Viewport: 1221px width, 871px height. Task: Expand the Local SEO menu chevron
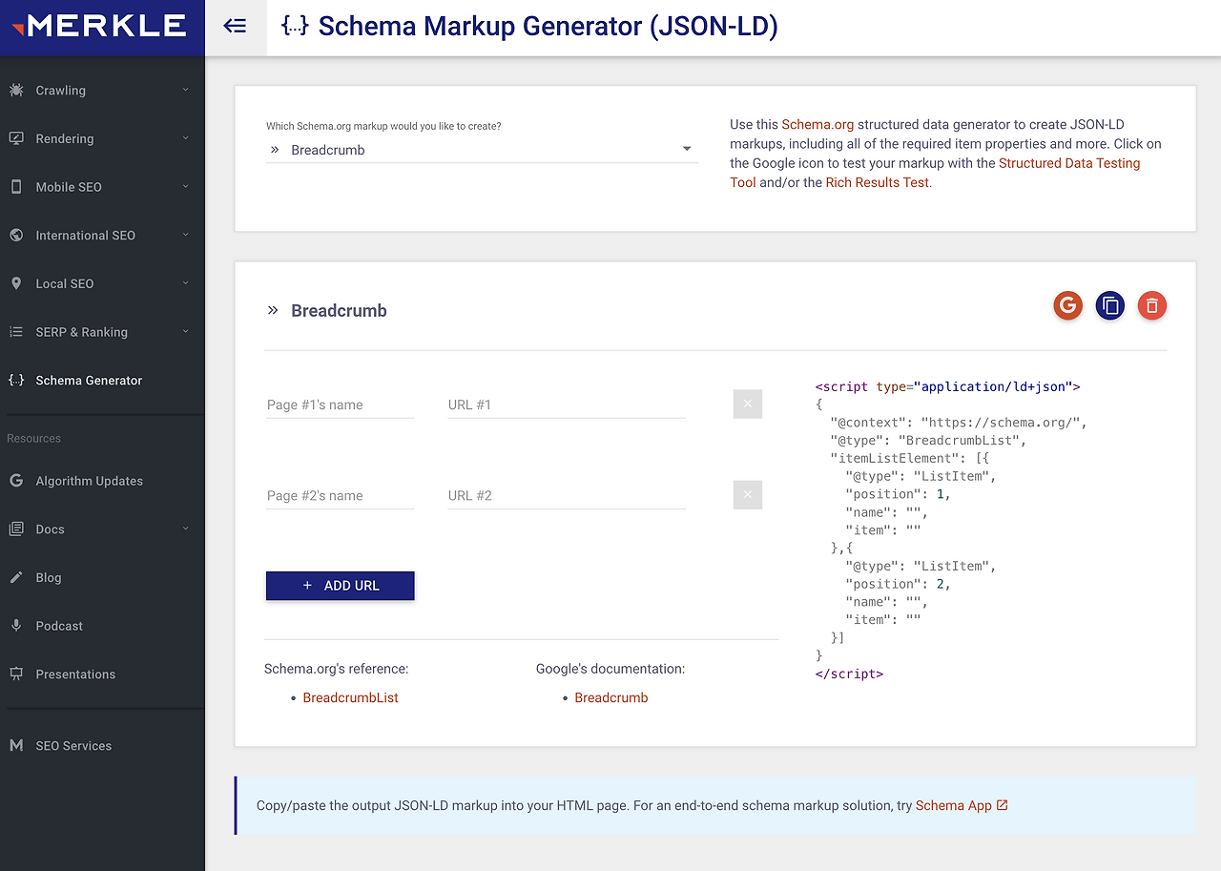tap(186, 283)
